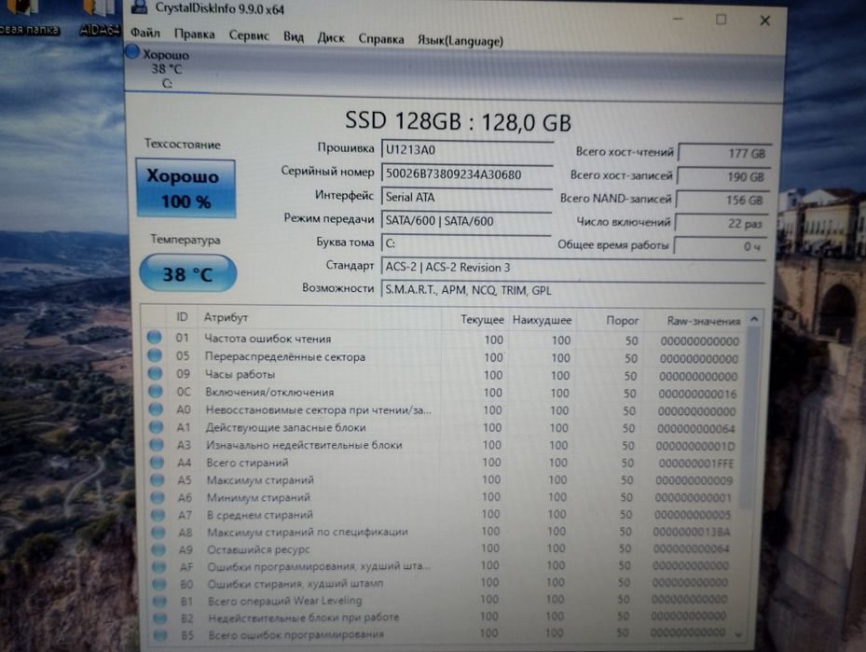Viewport: 866px width, 652px height.
Task: Select the Перераспределённые сектора row text
Action: (x=285, y=356)
